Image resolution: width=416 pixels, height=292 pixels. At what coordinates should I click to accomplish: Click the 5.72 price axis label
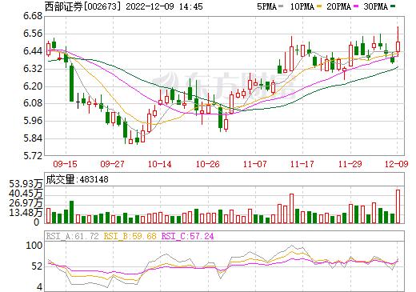pyautogui.click(x=33, y=156)
